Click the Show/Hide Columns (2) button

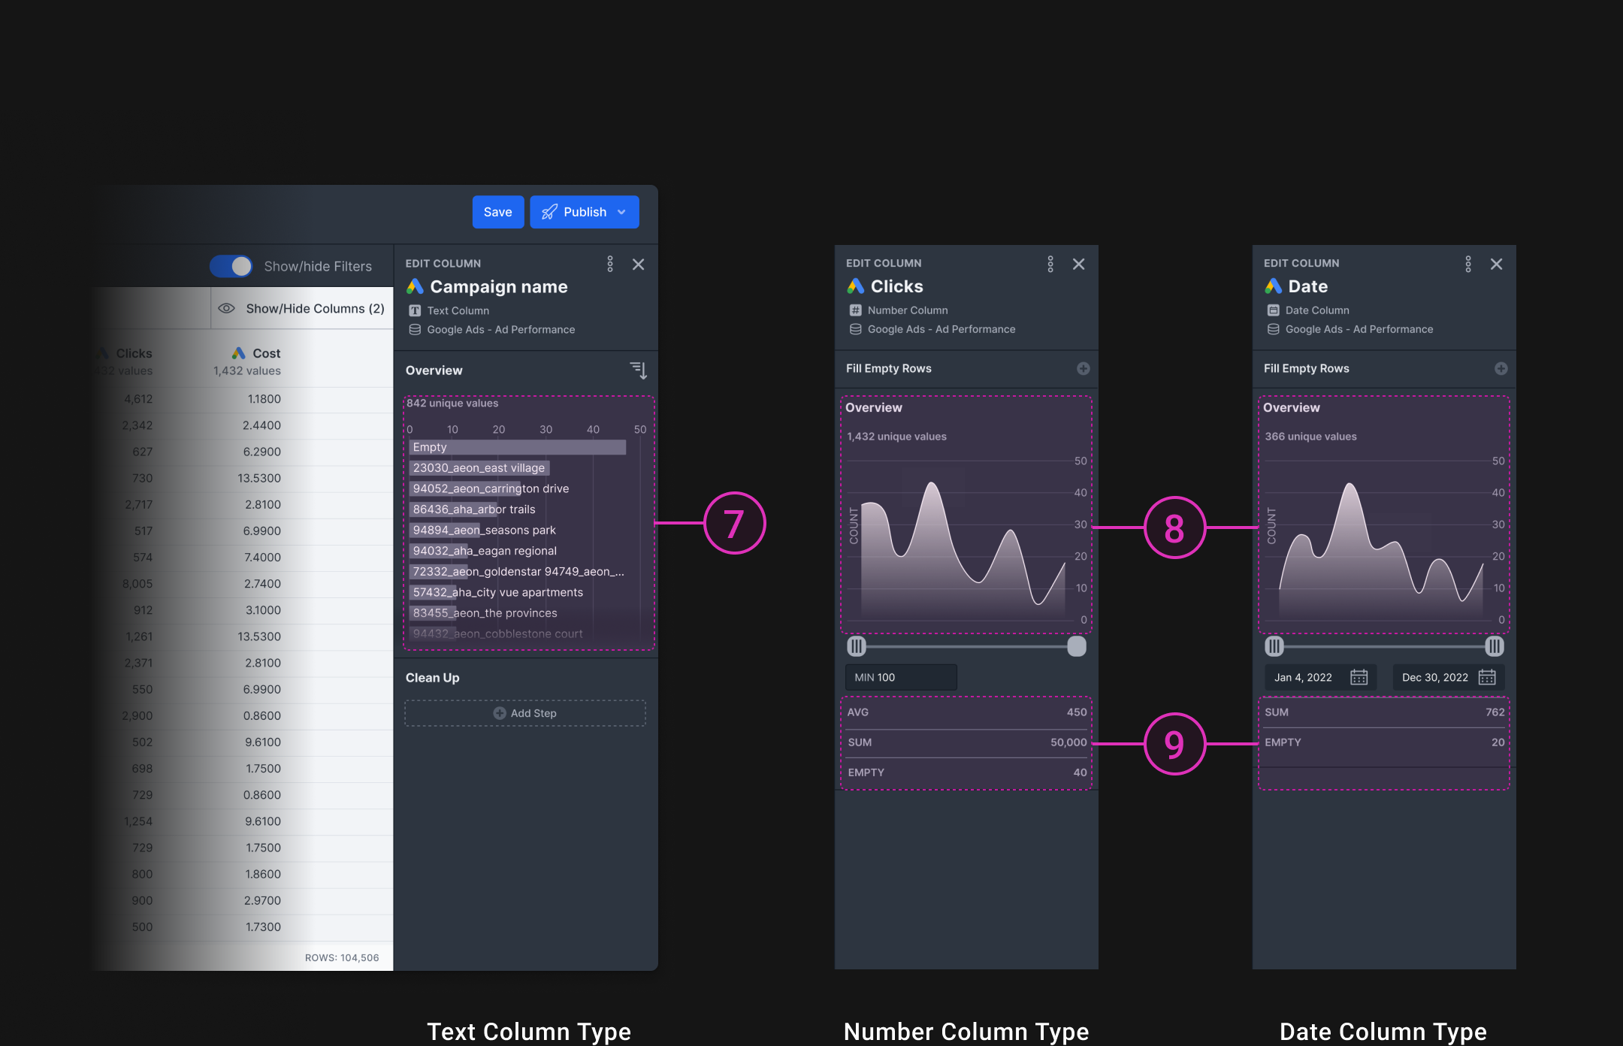point(301,308)
